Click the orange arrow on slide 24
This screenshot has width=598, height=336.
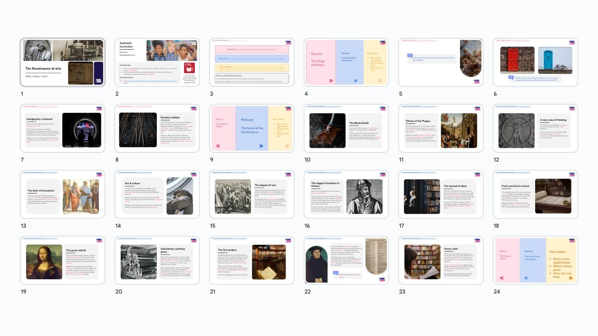coord(570,278)
